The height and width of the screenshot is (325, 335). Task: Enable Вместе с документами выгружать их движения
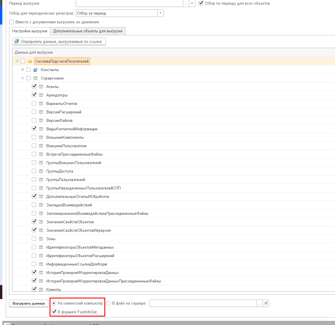[x=12, y=22]
